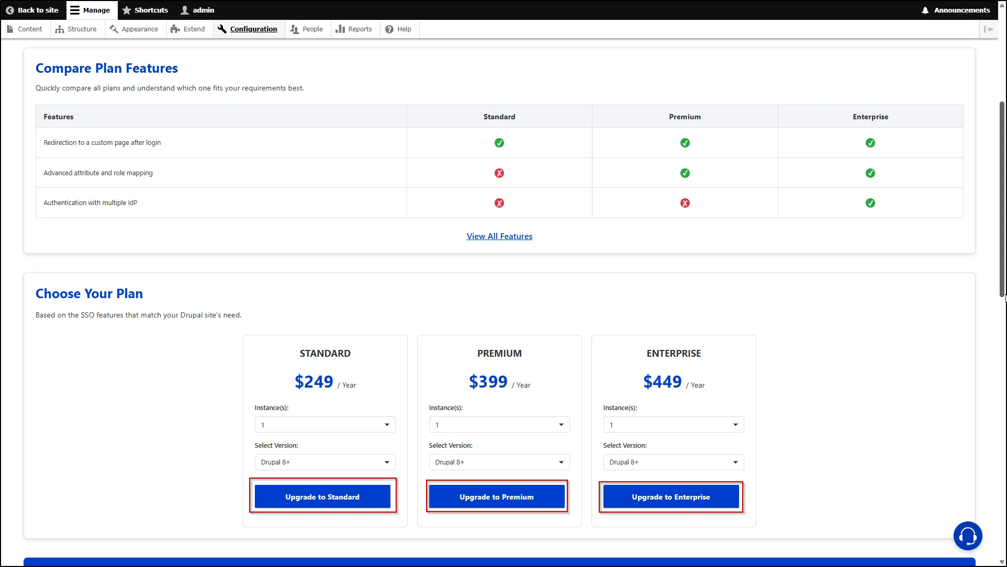Click the page vertical scrollbar thumb
This screenshot has height=567, width=1007.
[x=1002, y=199]
